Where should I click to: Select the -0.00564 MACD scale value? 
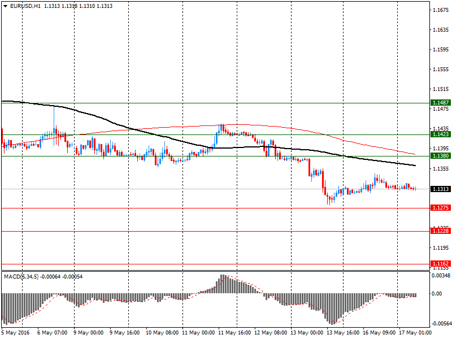[x=441, y=324]
